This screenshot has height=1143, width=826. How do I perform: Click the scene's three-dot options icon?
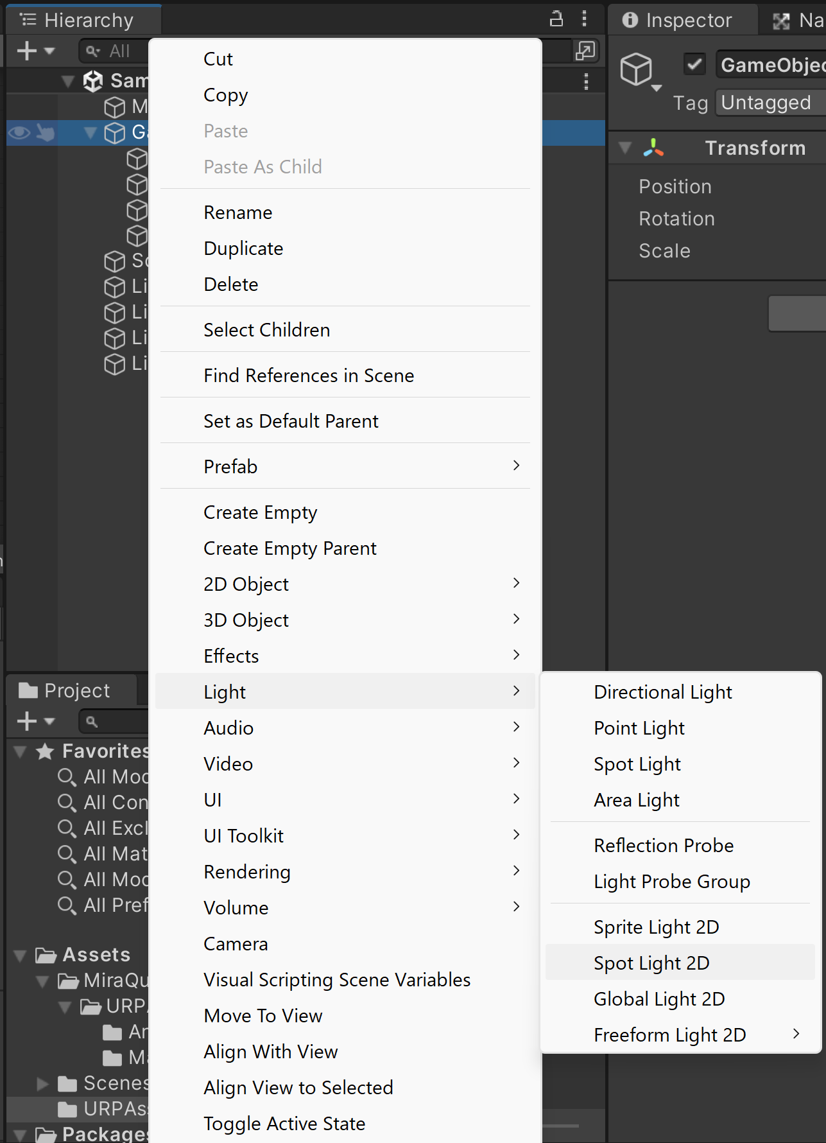coord(586,82)
